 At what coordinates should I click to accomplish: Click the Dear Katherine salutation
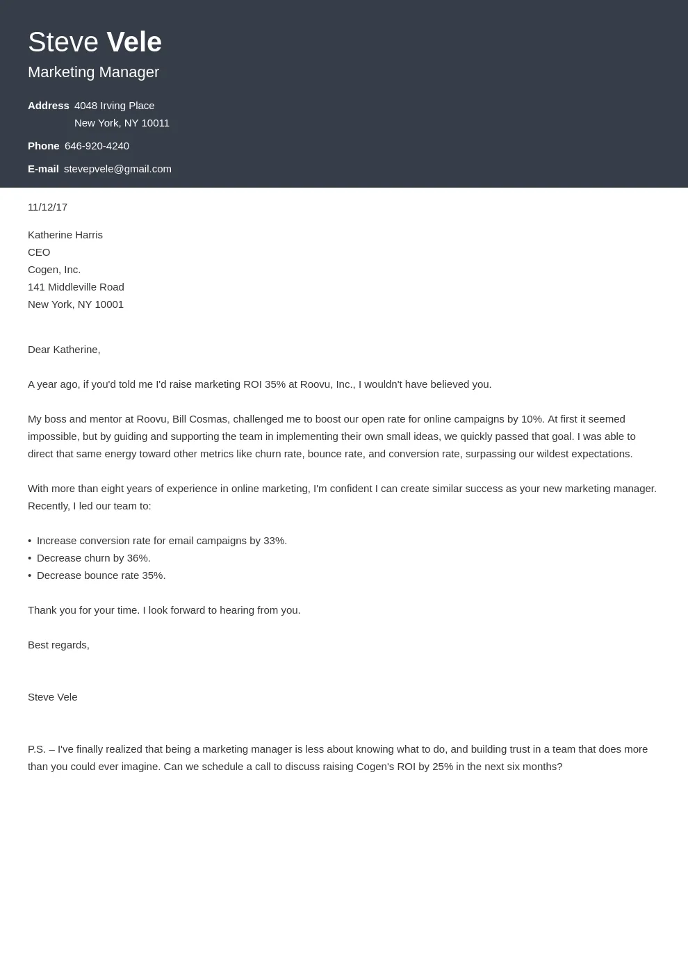point(64,350)
